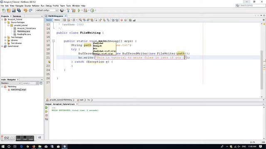The image size is (266, 149).
Task: Click the green Run Project icon
Action: click(79, 10)
